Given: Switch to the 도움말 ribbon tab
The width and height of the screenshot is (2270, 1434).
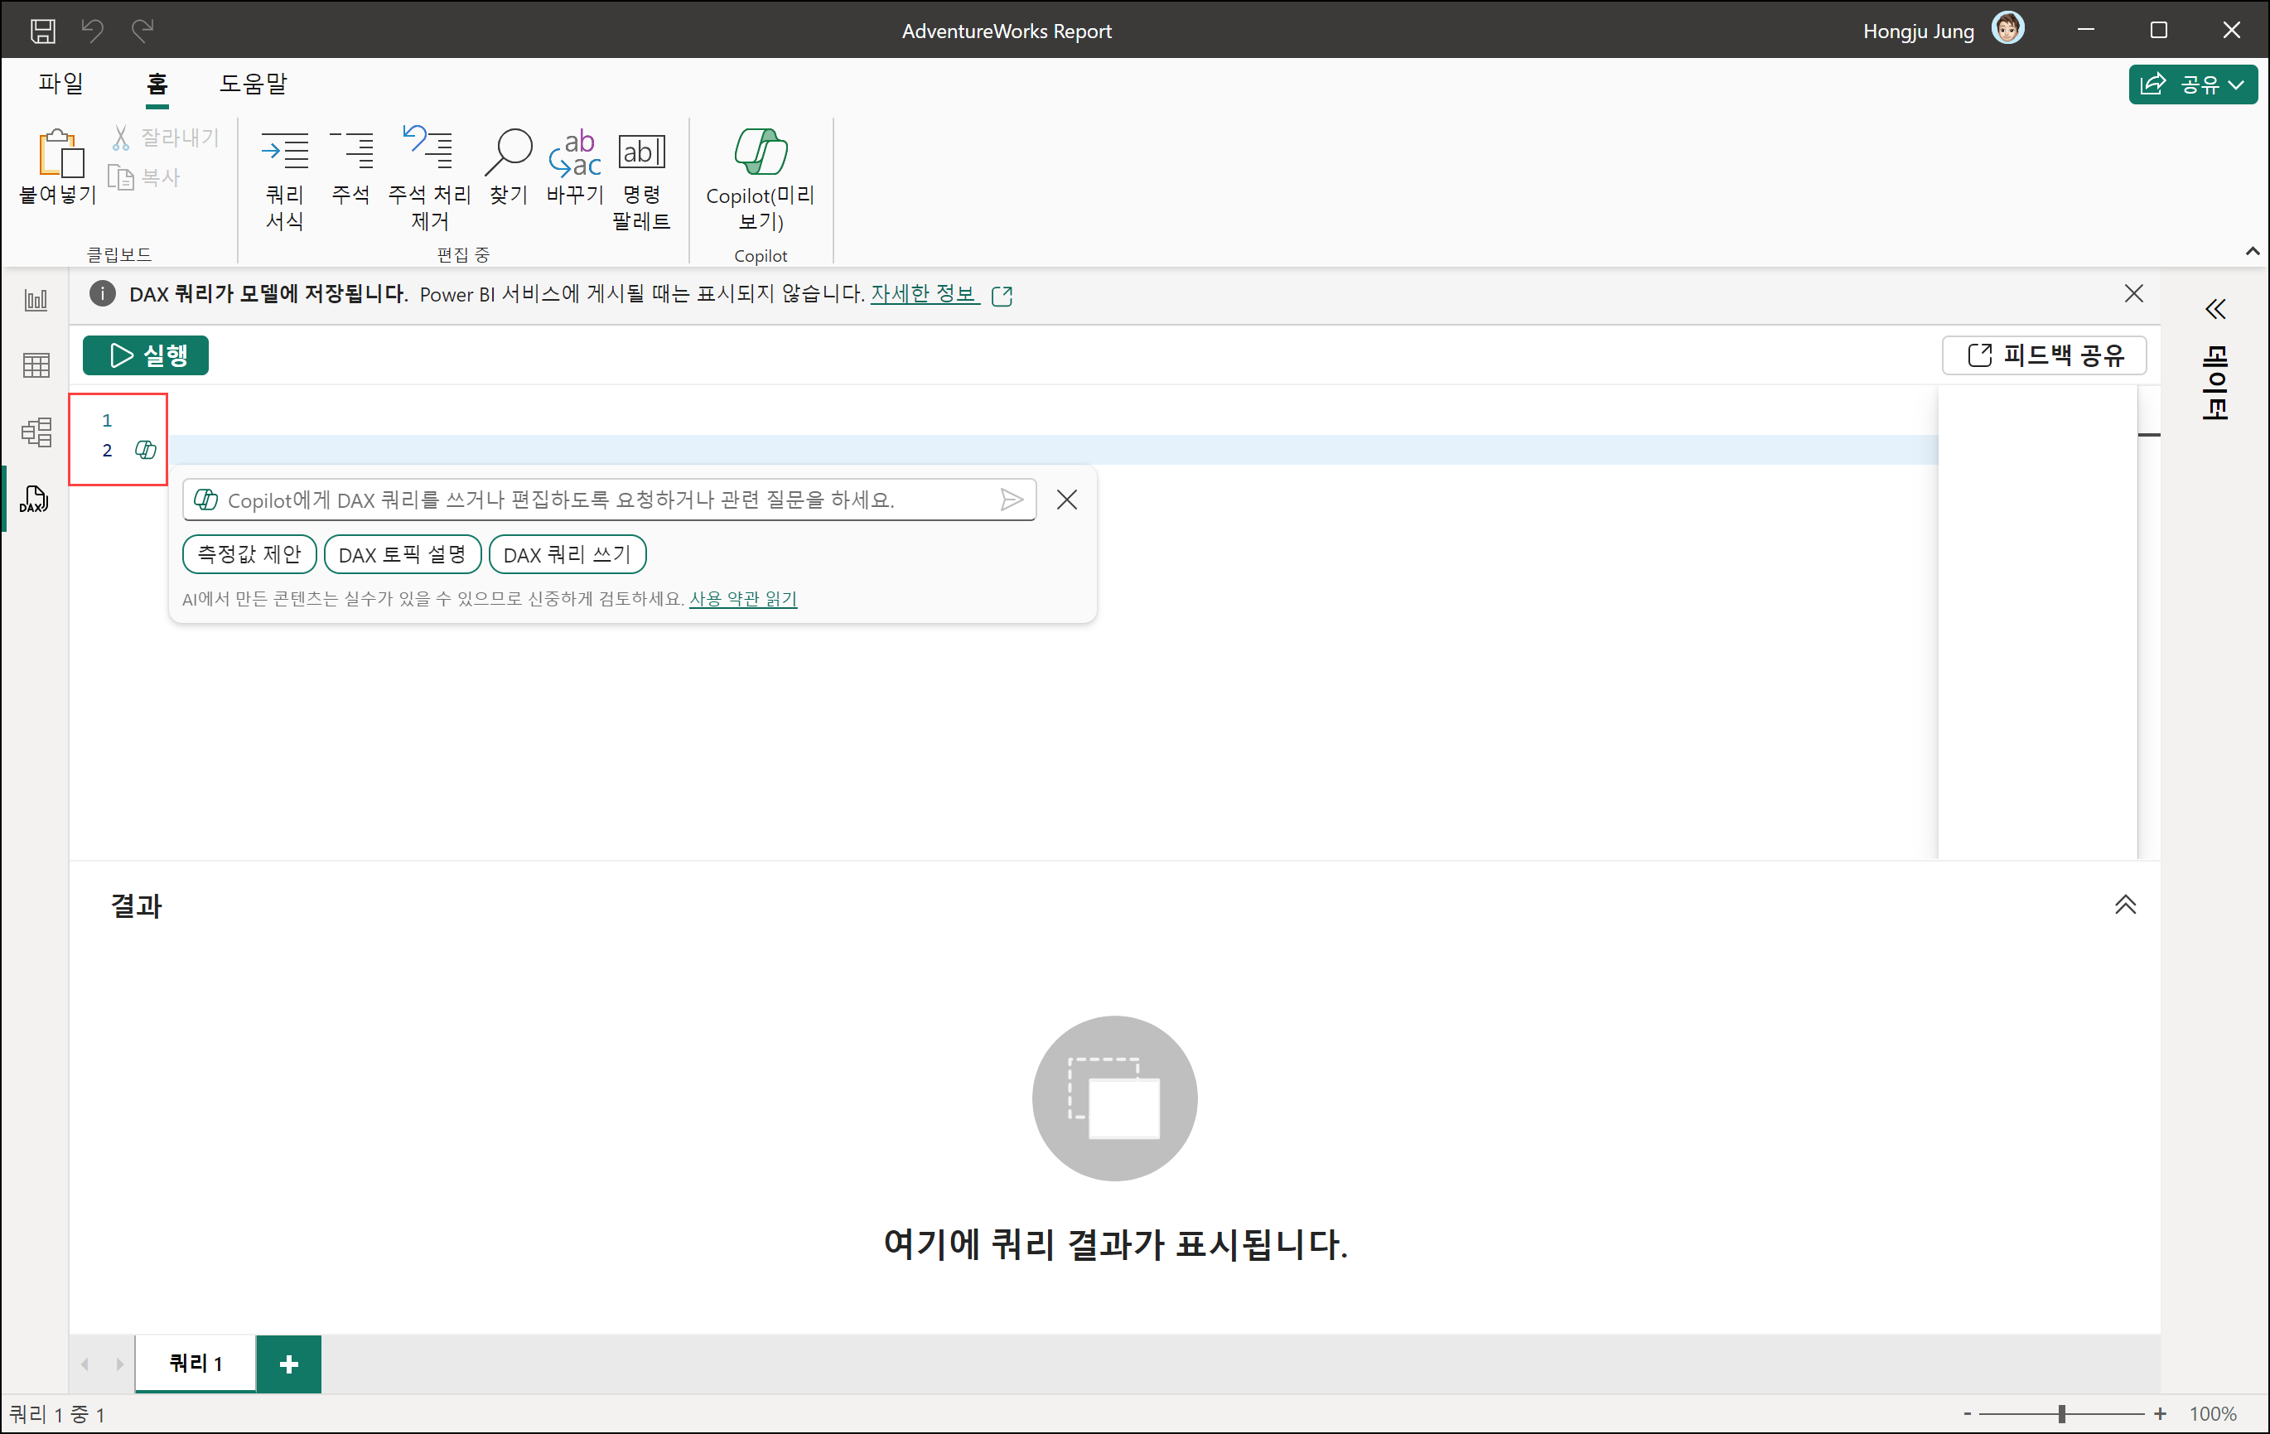Looking at the screenshot, I should point(253,84).
